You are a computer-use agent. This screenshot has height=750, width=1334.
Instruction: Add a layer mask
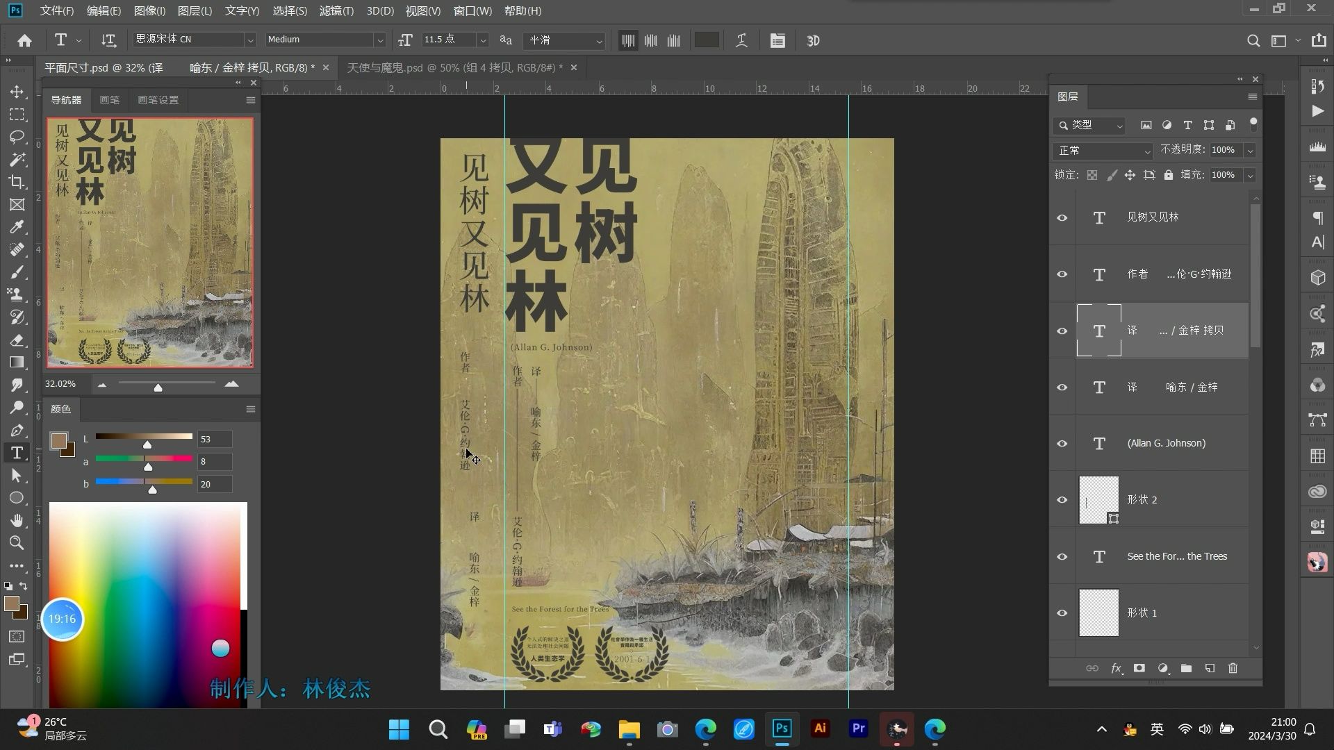pyautogui.click(x=1139, y=668)
